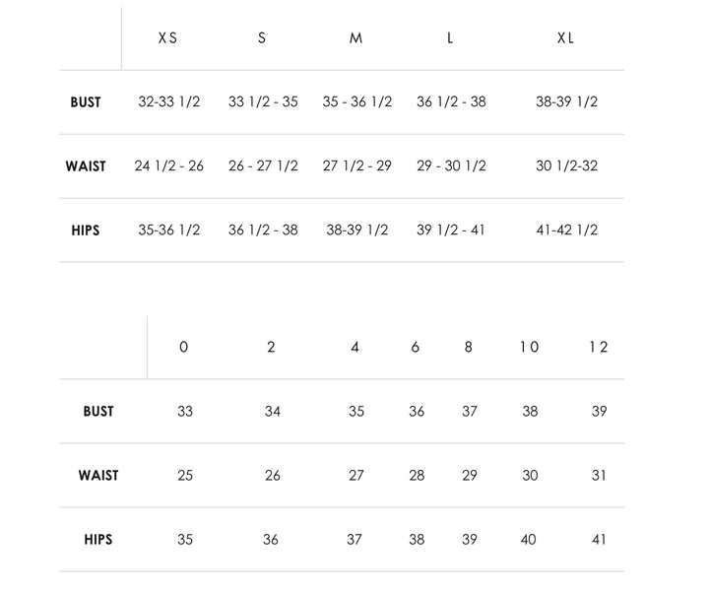
Task: Click the HIPS row label in the XS-XL table
Action: point(86,230)
